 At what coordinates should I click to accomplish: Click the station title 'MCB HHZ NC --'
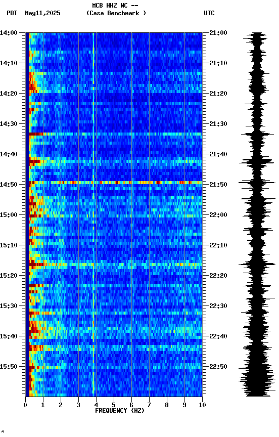115,5
